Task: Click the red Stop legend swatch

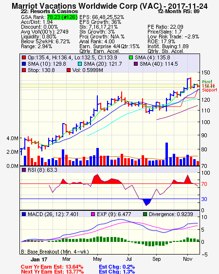Action: tap(24, 70)
